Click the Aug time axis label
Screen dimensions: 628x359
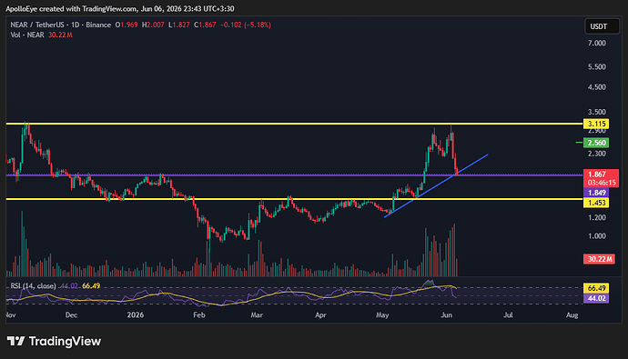click(x=572, y=315)
